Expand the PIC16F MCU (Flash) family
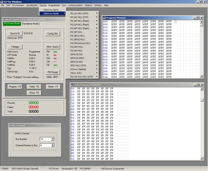Image resolution: width=208 pixels, height=171 pixels. coord(82,28)
